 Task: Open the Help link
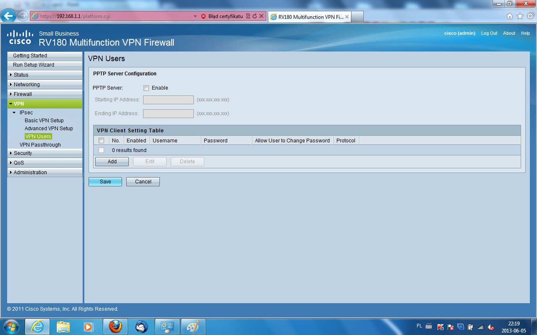(526, 33)
